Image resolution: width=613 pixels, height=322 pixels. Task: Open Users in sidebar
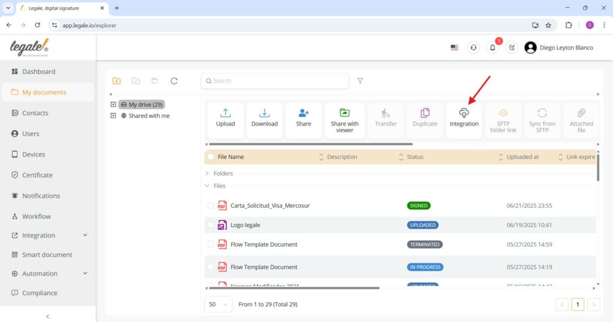coord(48,133)
